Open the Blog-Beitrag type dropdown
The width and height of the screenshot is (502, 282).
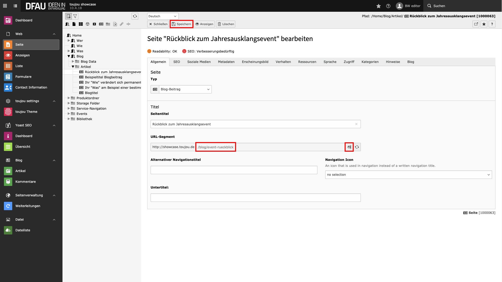click(x=185, y=89)
